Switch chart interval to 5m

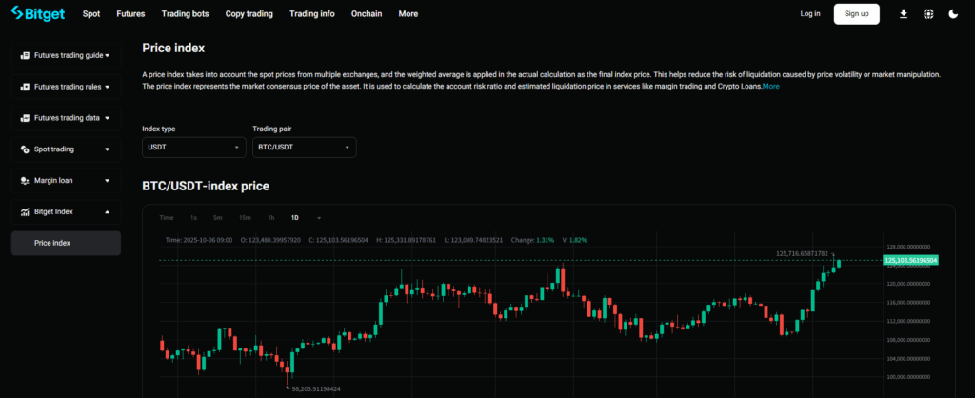(218, 218)
